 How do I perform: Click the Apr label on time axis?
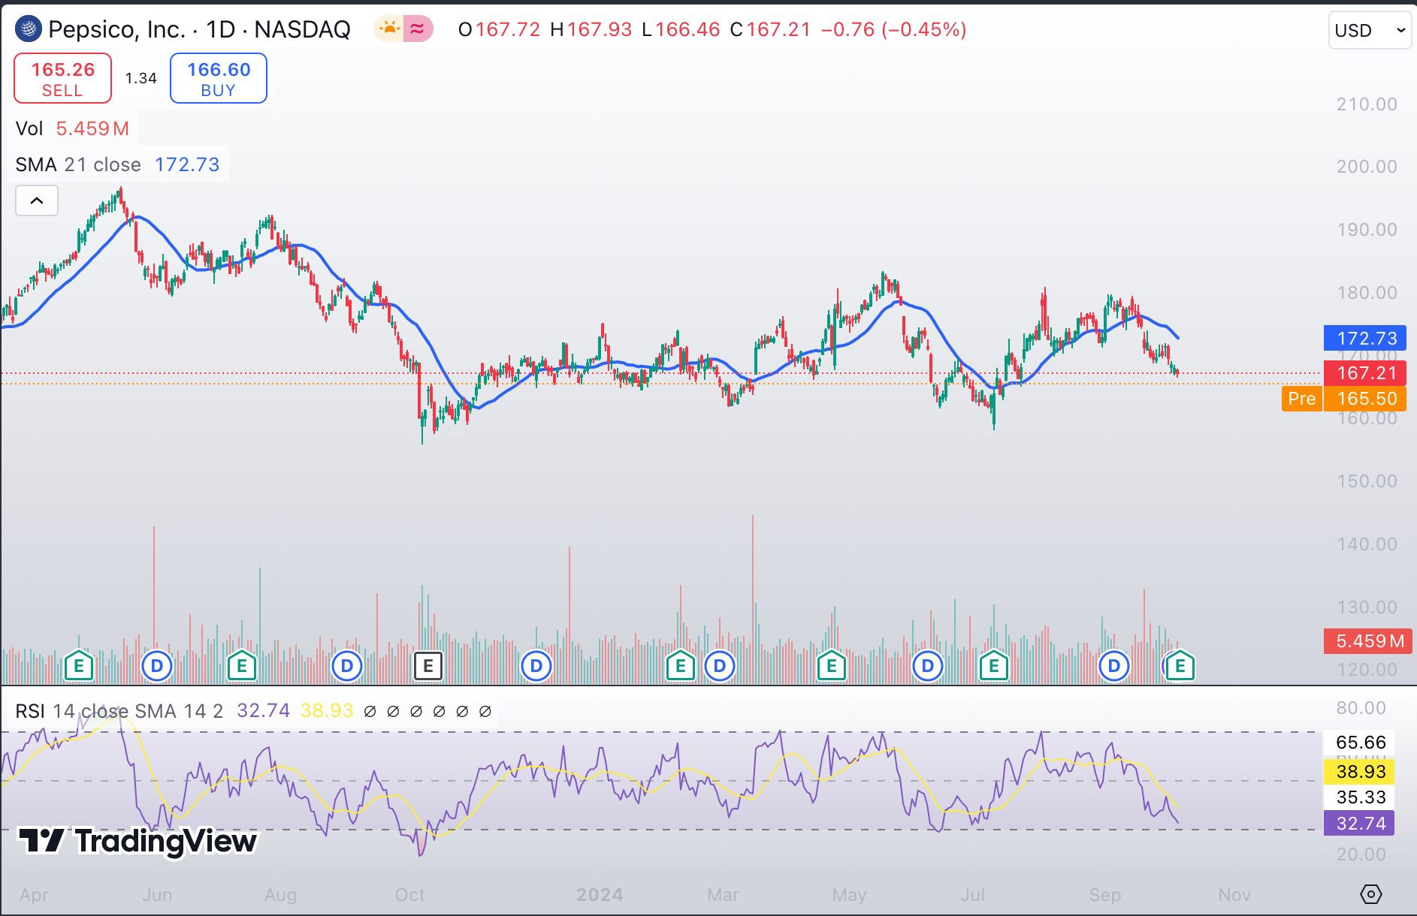click(x=34, y=894)
